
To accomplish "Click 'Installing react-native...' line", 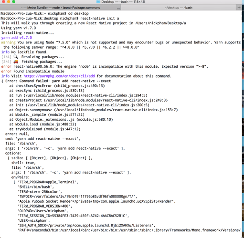I will point(28,33).
